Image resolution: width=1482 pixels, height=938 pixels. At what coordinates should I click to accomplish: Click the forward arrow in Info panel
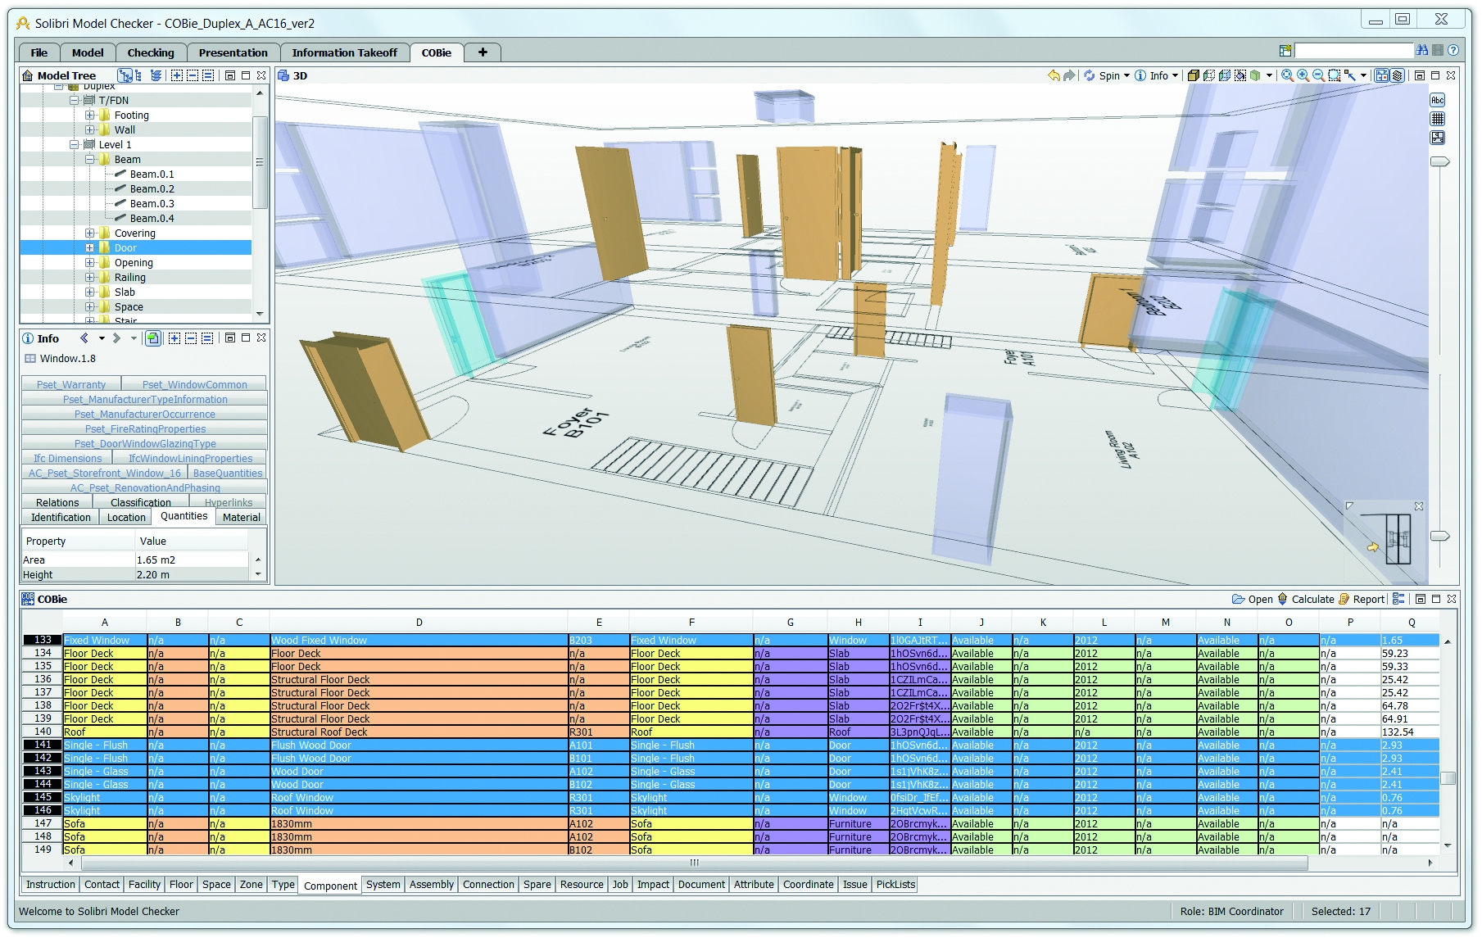pos(116,338)
